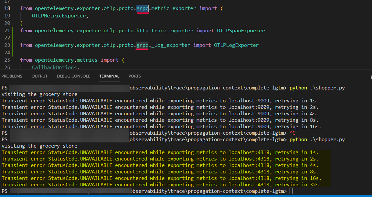Image resolution: width=372 pixels, height=197 pixels.
Task: Open the PORTS tab
Action: [x=134, y=76]
